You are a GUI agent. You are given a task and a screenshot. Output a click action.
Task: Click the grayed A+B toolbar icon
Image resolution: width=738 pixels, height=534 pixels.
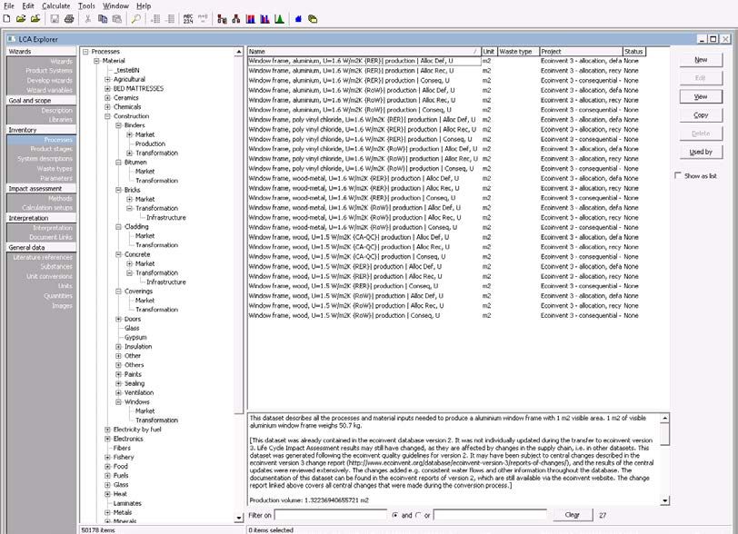pos(203,19)
